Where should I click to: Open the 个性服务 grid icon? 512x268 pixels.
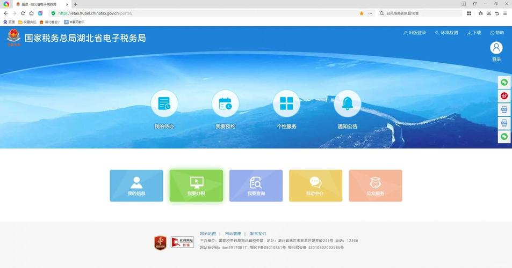pos(286,103)
